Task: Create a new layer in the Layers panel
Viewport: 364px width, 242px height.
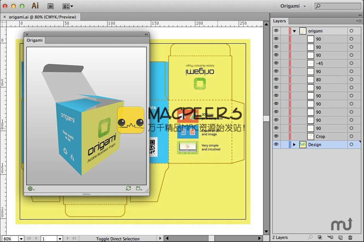Action: (x=340, y=237)
